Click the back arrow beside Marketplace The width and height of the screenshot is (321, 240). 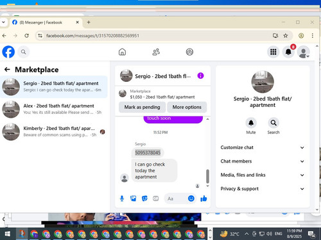click(7, 69)
